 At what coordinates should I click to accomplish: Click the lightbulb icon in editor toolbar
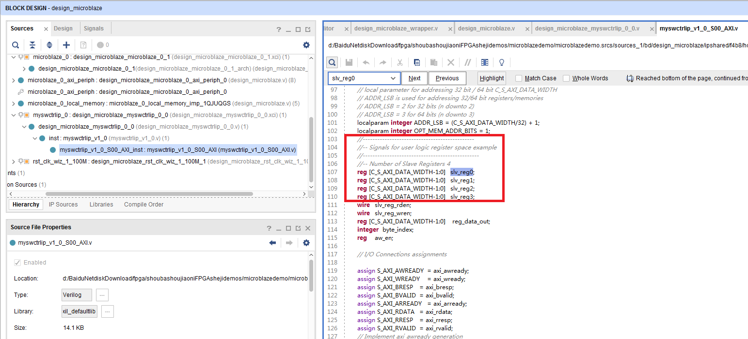[x=502, y=62]
